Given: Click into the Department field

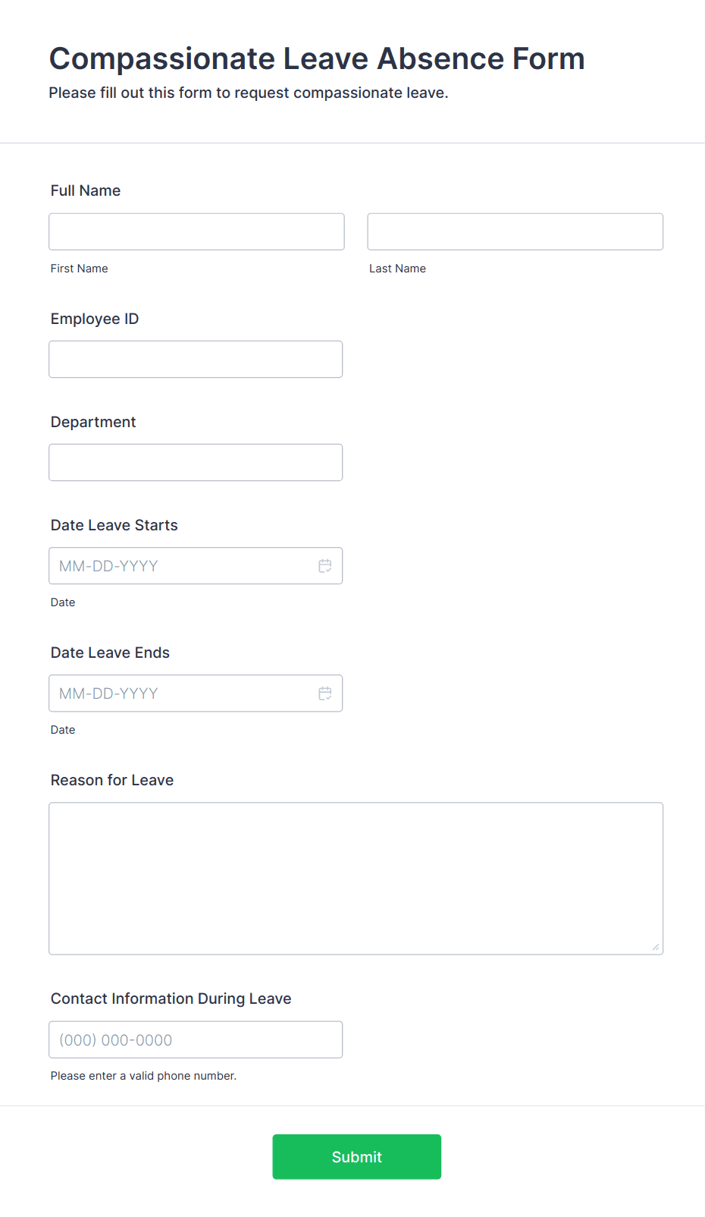Looking at the screenshot, I should (195, 462).
